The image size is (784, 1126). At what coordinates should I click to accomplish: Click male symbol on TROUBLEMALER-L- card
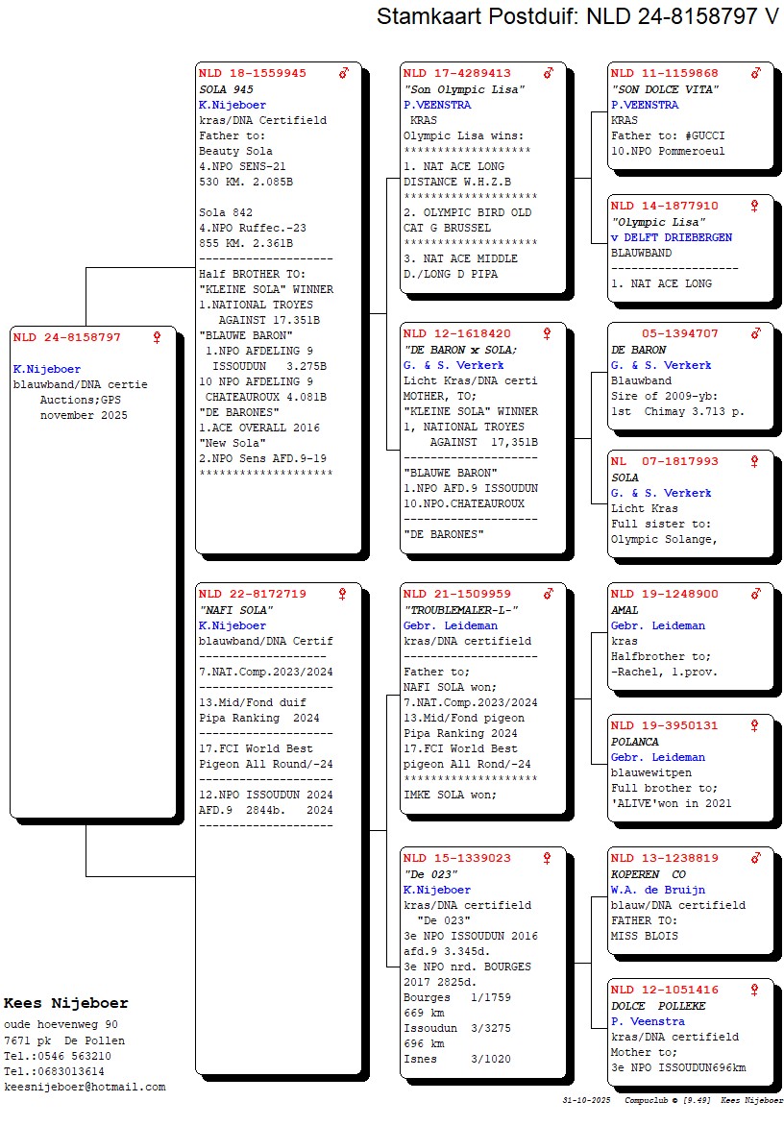click(x=549, y=594)
